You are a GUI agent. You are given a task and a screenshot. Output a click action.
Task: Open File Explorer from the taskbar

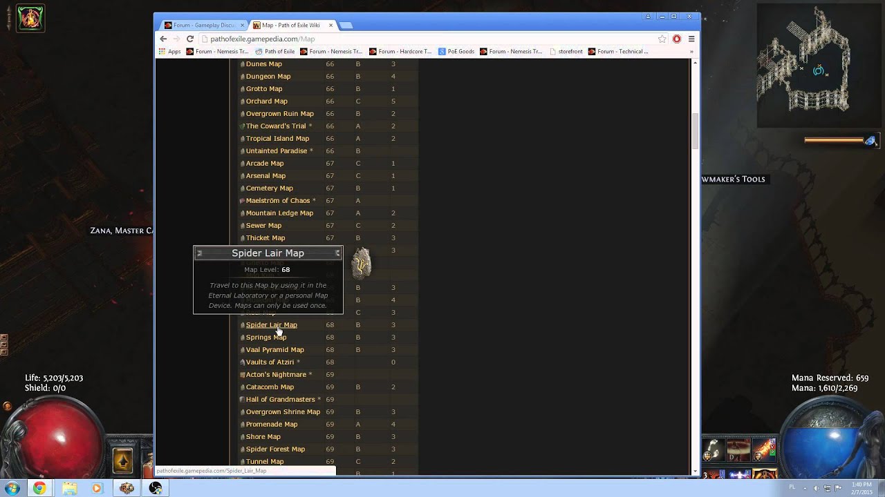(x=69, y=488)
